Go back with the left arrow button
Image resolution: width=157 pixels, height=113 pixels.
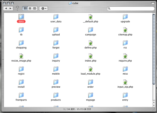pos(6,8)
